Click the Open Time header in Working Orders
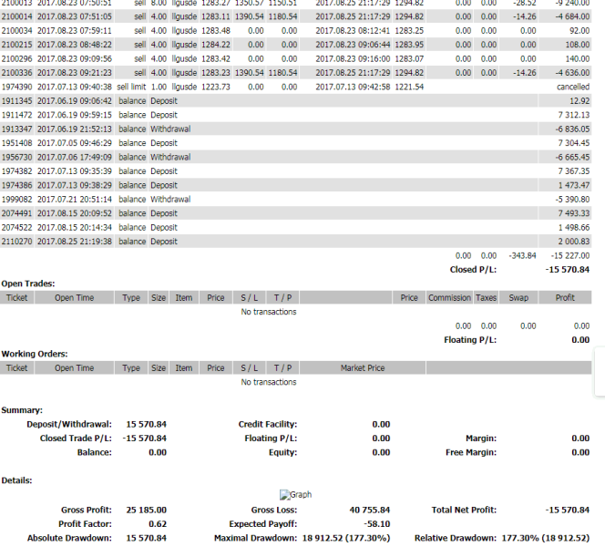This screenshot has width=605, height=547. (x=74, y=368)
